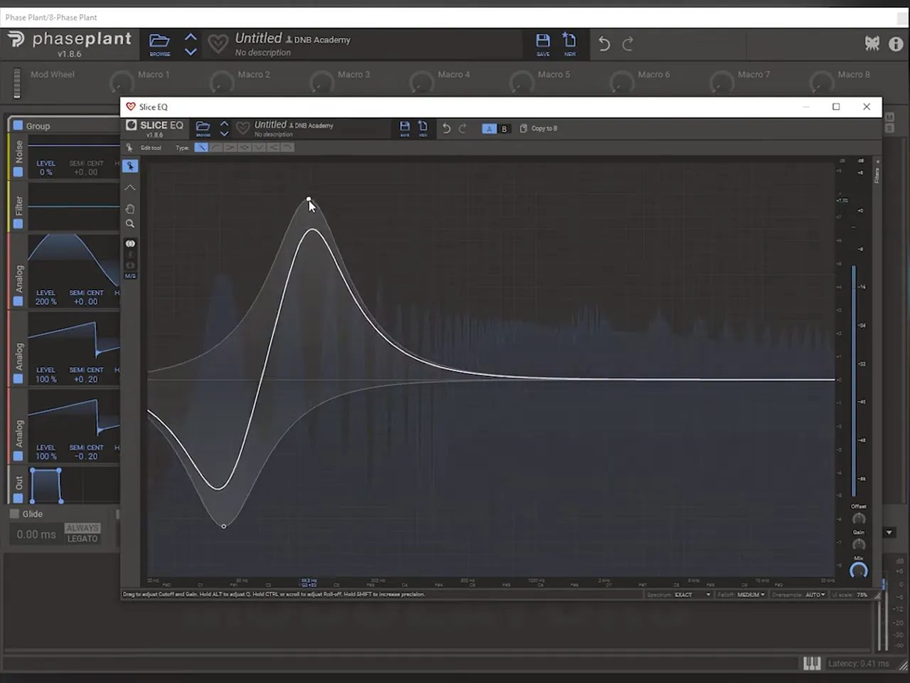Screen dimensions: 910x683
Task: Redo in Phase Plant header
Action: [x=628, y=44]
